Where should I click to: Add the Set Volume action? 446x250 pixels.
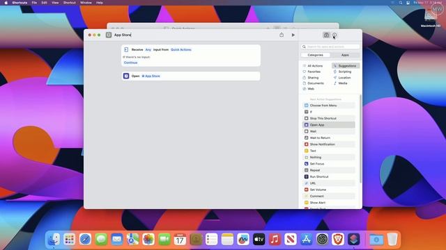click(328, 190)
